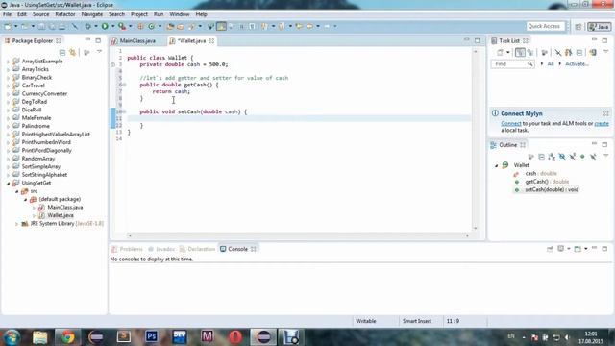
Task: Collapse All icon in Task List toolbar
Action: pyautogui.click(x=579, y=52)
